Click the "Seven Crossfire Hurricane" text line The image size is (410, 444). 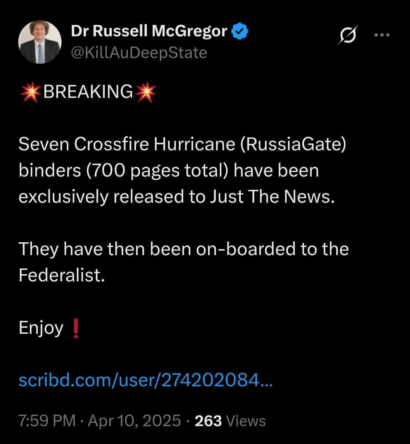click(x=182, y=144)
